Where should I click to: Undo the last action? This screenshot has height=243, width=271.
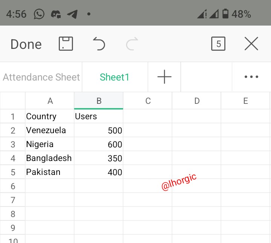click(x=99, y=44)
